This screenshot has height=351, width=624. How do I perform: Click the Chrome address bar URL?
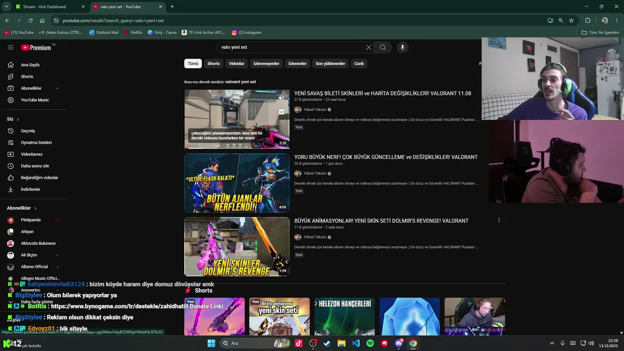(113, 20)
